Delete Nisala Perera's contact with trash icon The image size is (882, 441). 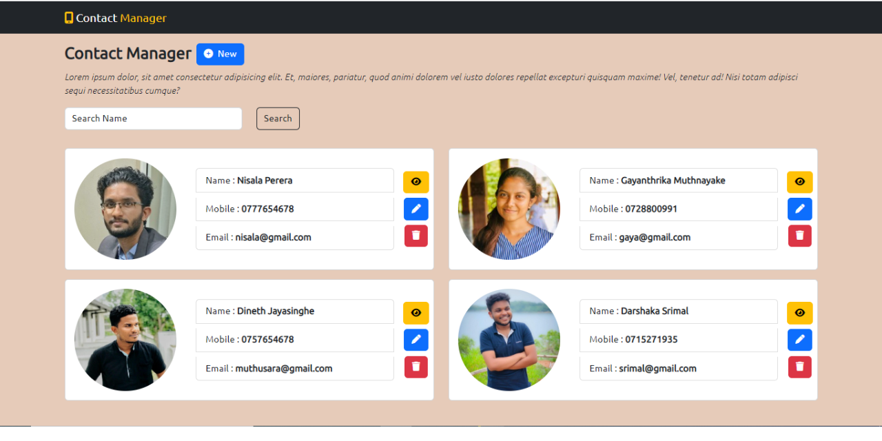(x=416, y=236)
